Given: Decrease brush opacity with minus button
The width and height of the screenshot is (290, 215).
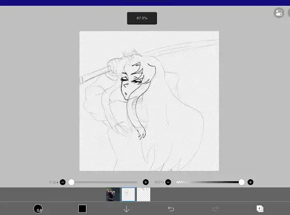Looking at the screenshot, I should (168, 182).
